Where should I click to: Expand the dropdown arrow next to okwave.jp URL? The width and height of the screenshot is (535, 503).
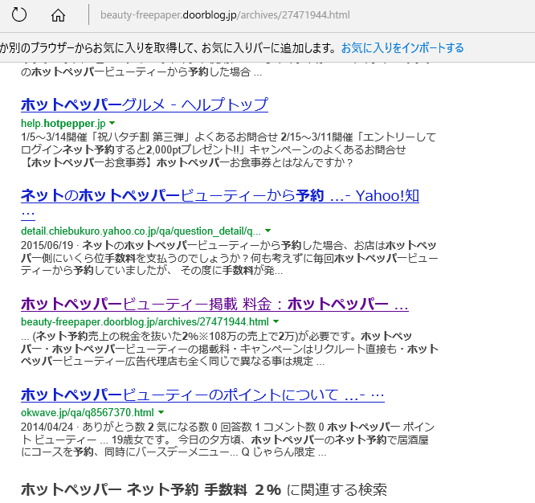[161, 412]
